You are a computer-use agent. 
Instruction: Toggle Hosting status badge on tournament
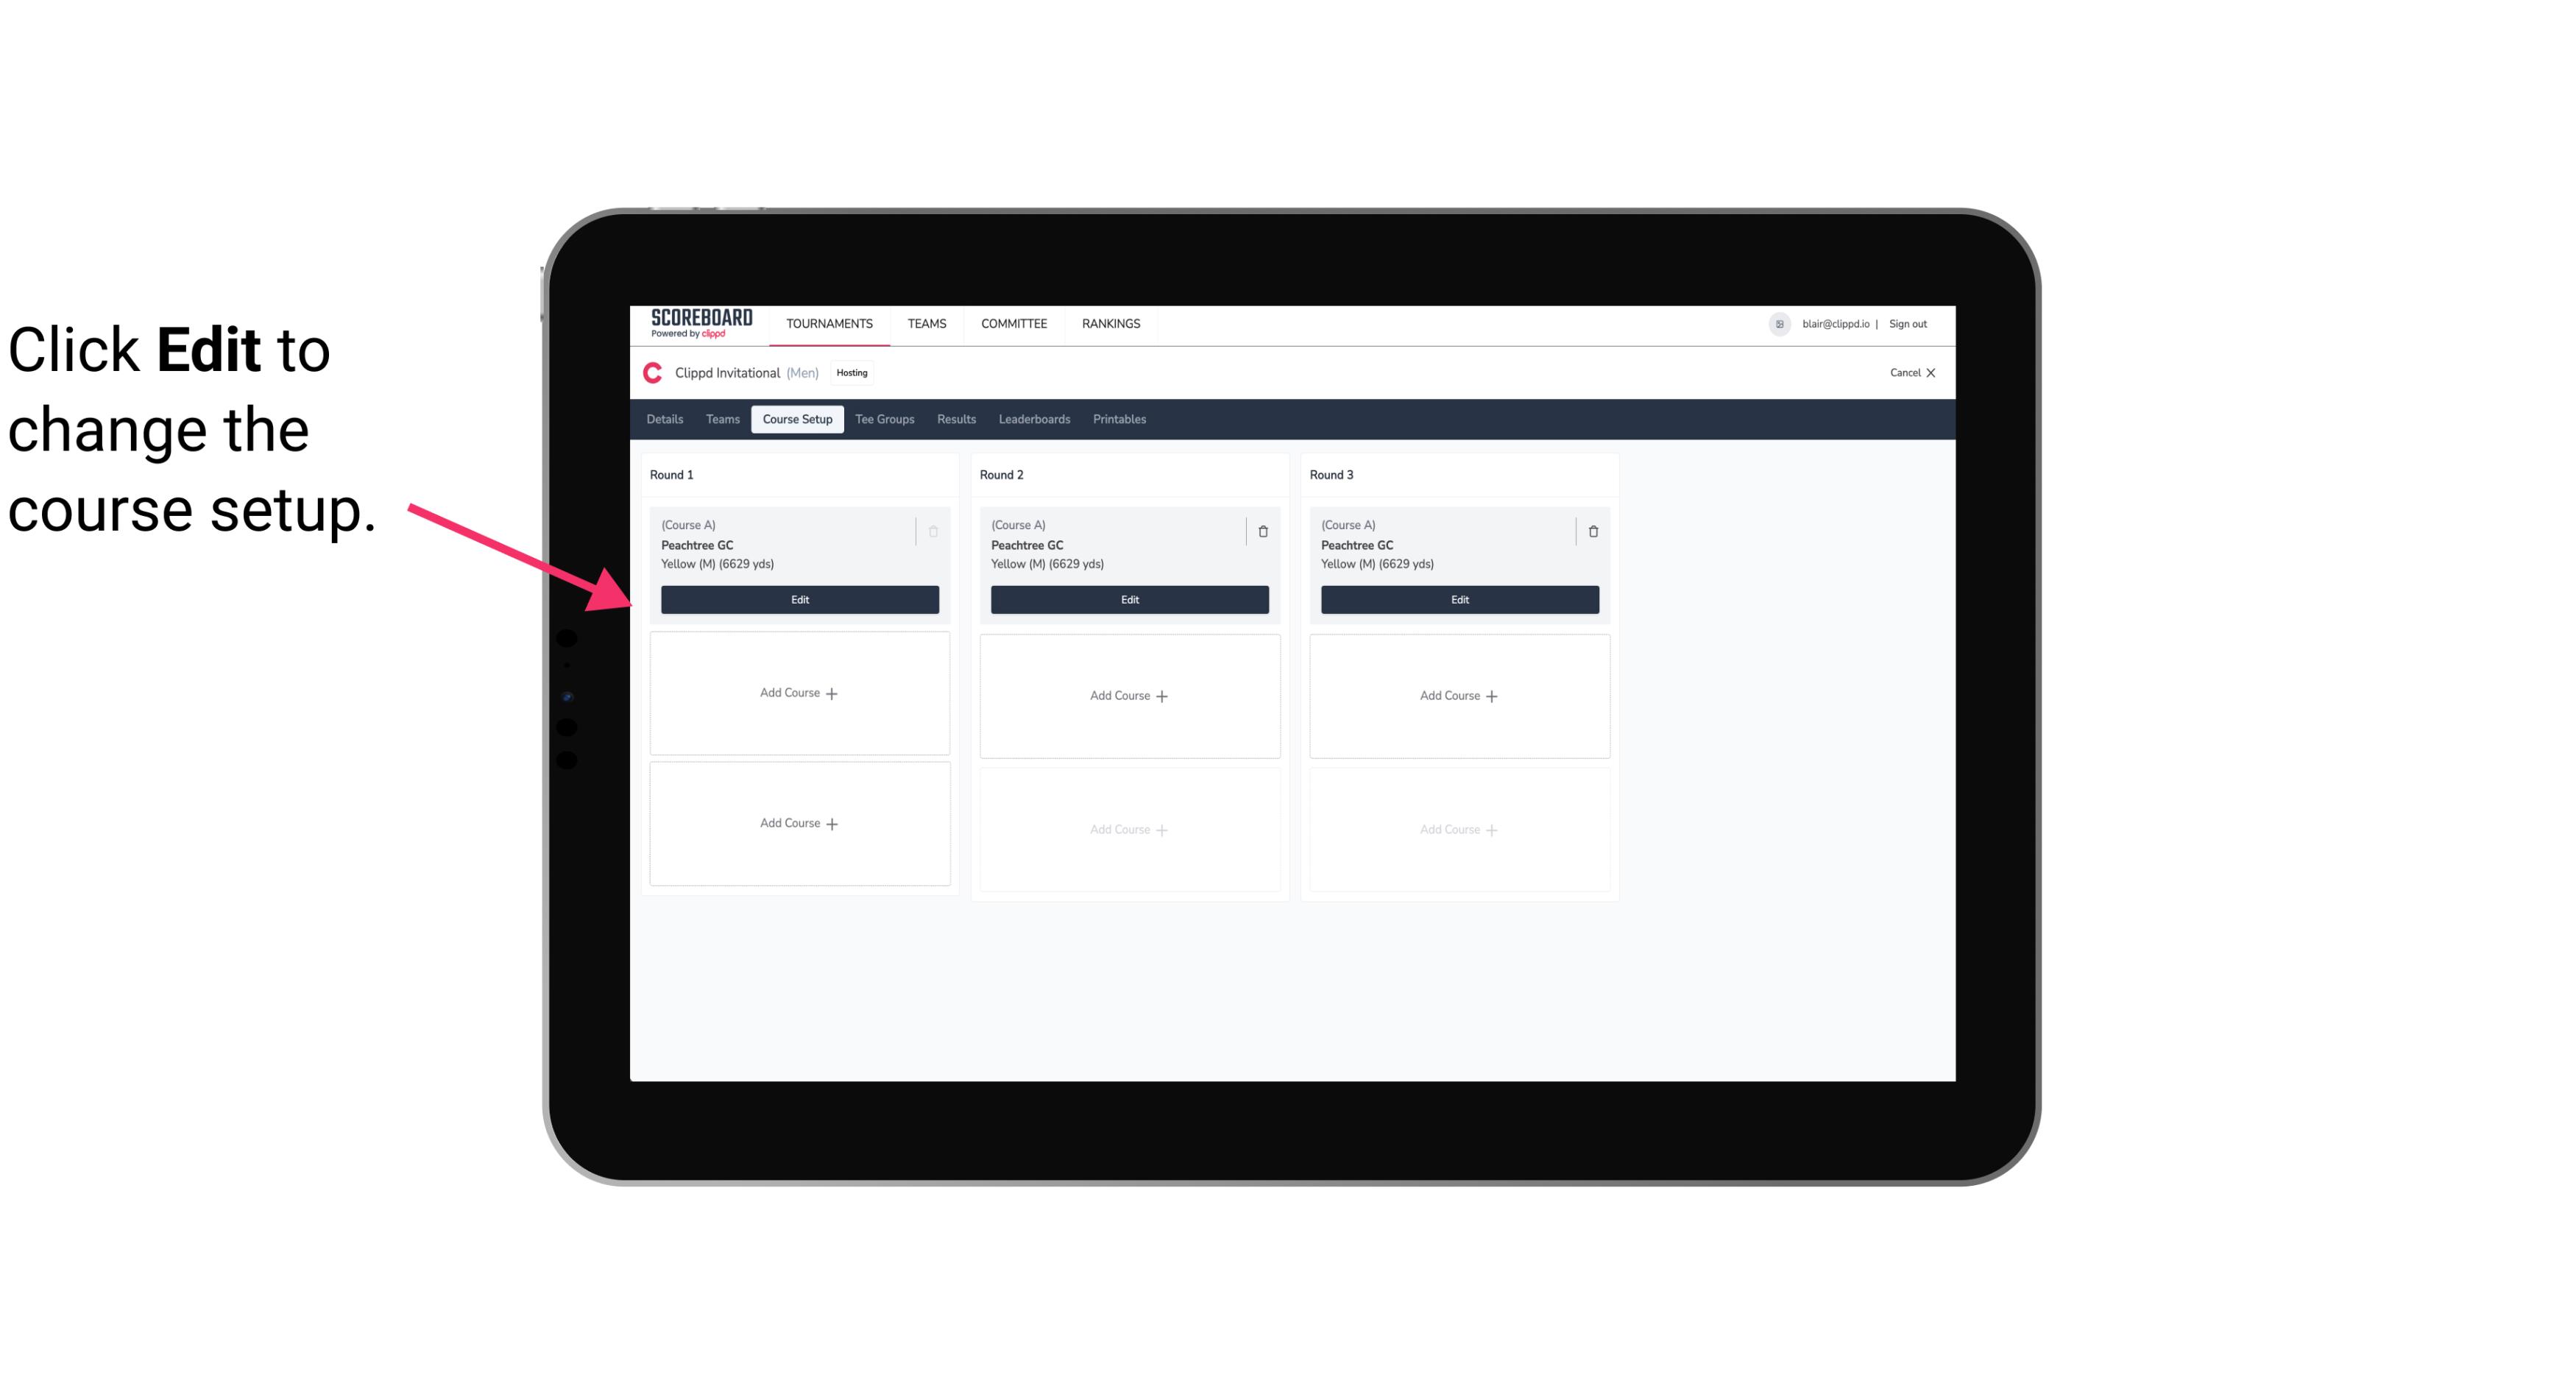click(852, 372)
